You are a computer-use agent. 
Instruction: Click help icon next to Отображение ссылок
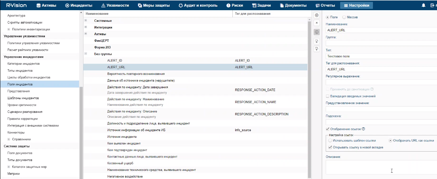[x=363, y=129]
